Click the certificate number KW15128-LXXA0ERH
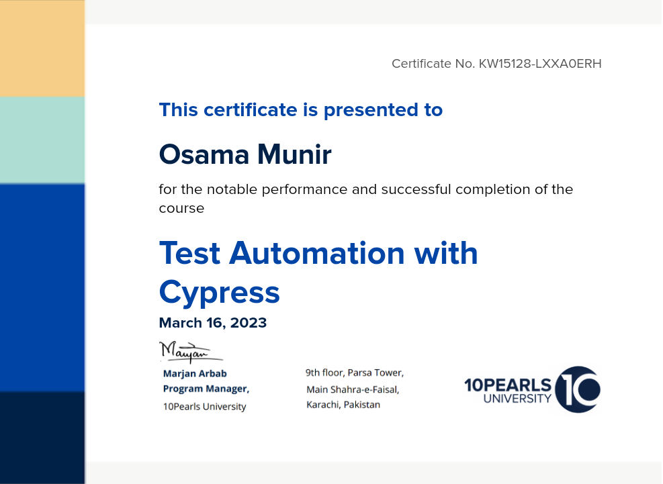The height and width of the screenshot is (484, 663). 539,64
